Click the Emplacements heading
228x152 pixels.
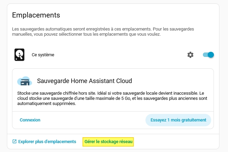36,15
